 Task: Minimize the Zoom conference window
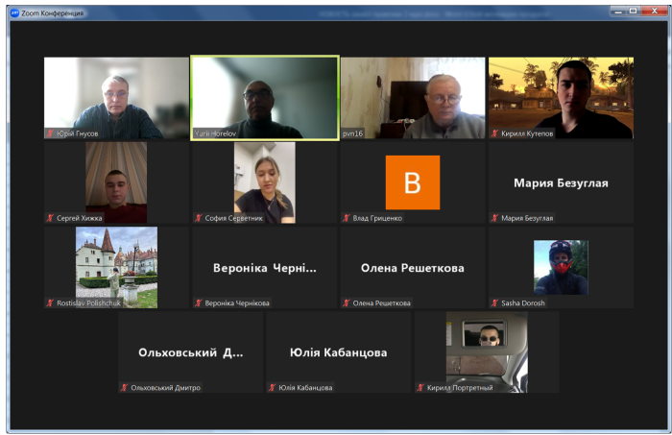(617, 12)
